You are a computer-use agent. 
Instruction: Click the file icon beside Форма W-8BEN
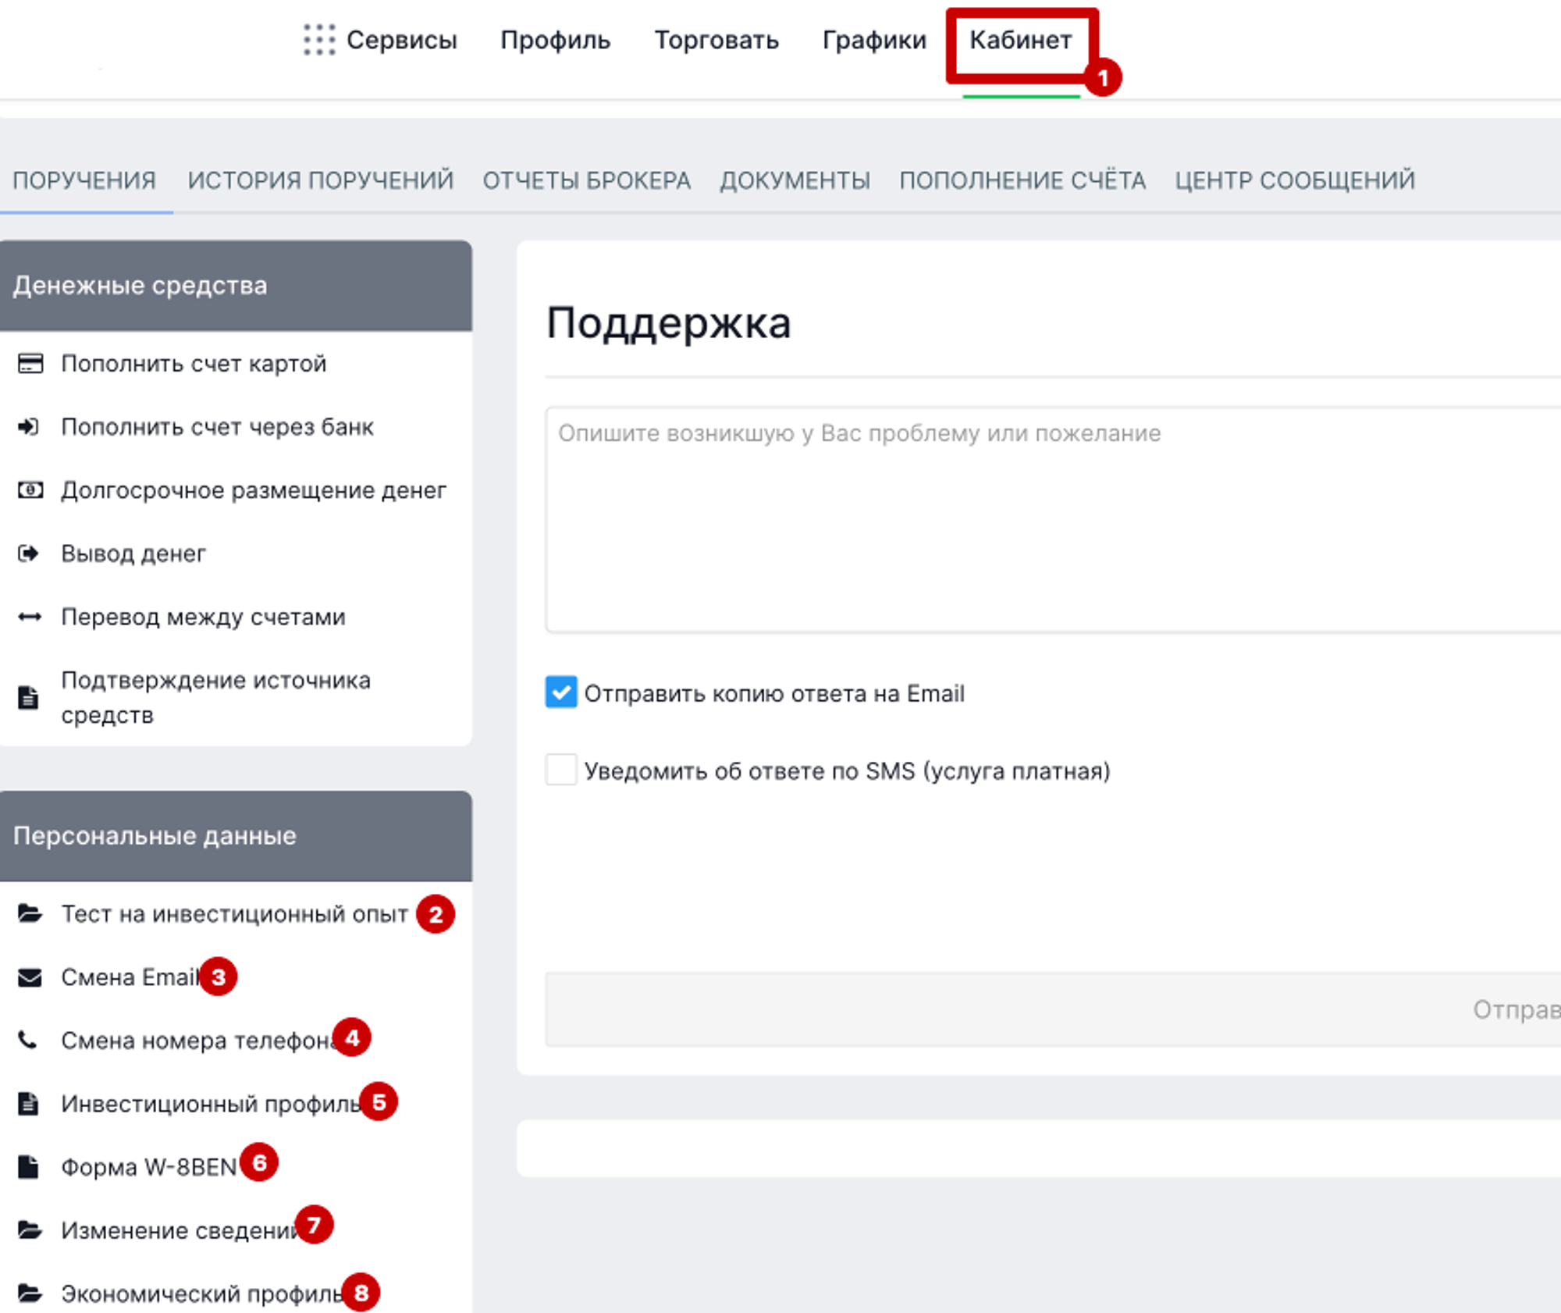(29, 1166)
